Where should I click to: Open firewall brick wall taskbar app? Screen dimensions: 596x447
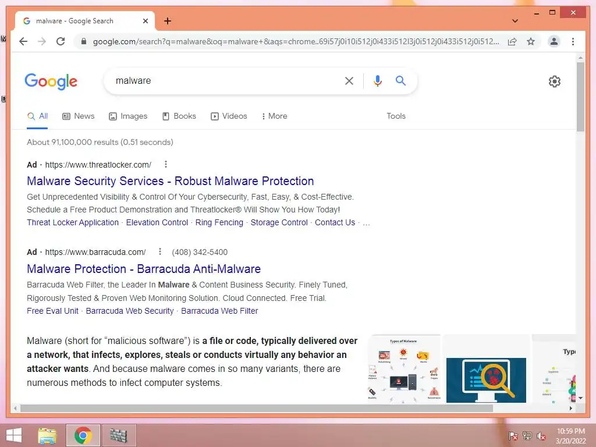pyautogui.click(x=119, y=435)
